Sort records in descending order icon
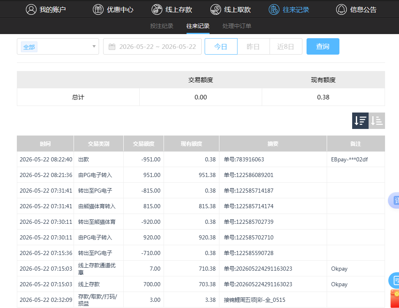This screenshot has width=399, height=308. coord(360,121)
